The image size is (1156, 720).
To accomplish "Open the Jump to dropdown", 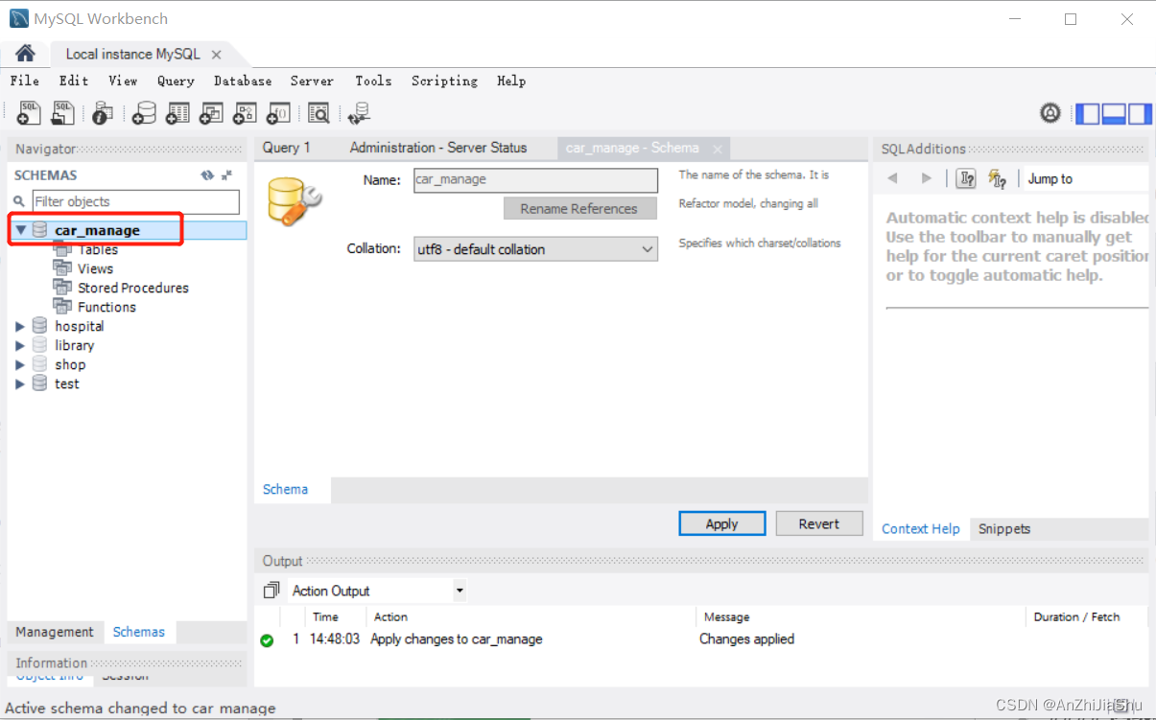I will pyautogui.click(x=1086, y=178).
